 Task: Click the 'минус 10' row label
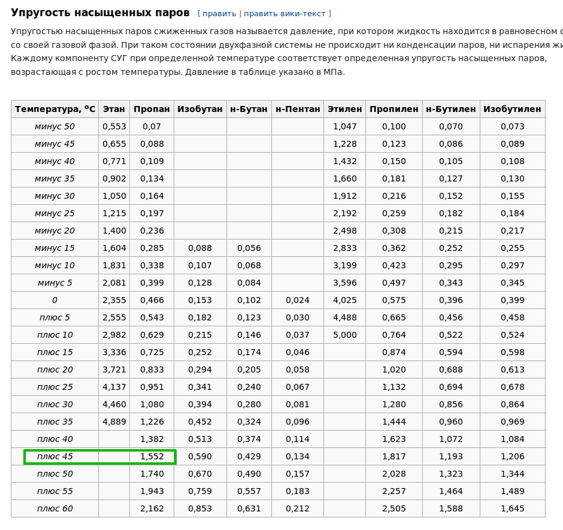(x=55, y=265)
